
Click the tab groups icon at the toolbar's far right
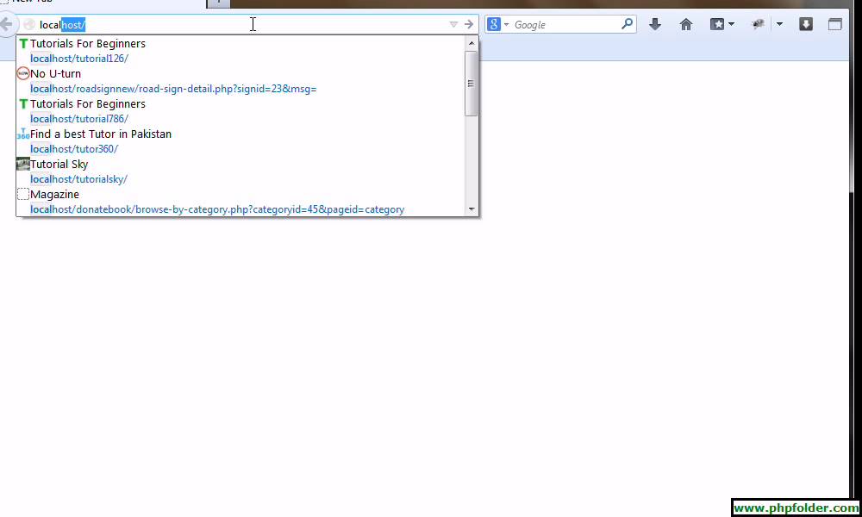click(835, 23)
